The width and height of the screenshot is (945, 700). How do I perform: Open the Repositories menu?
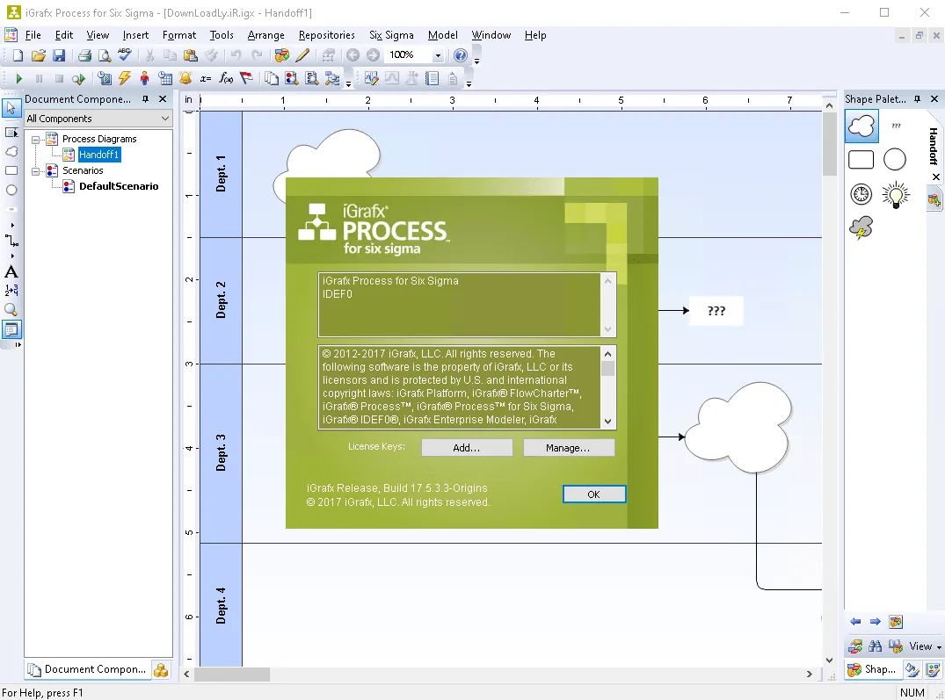(x=327, y=35)
